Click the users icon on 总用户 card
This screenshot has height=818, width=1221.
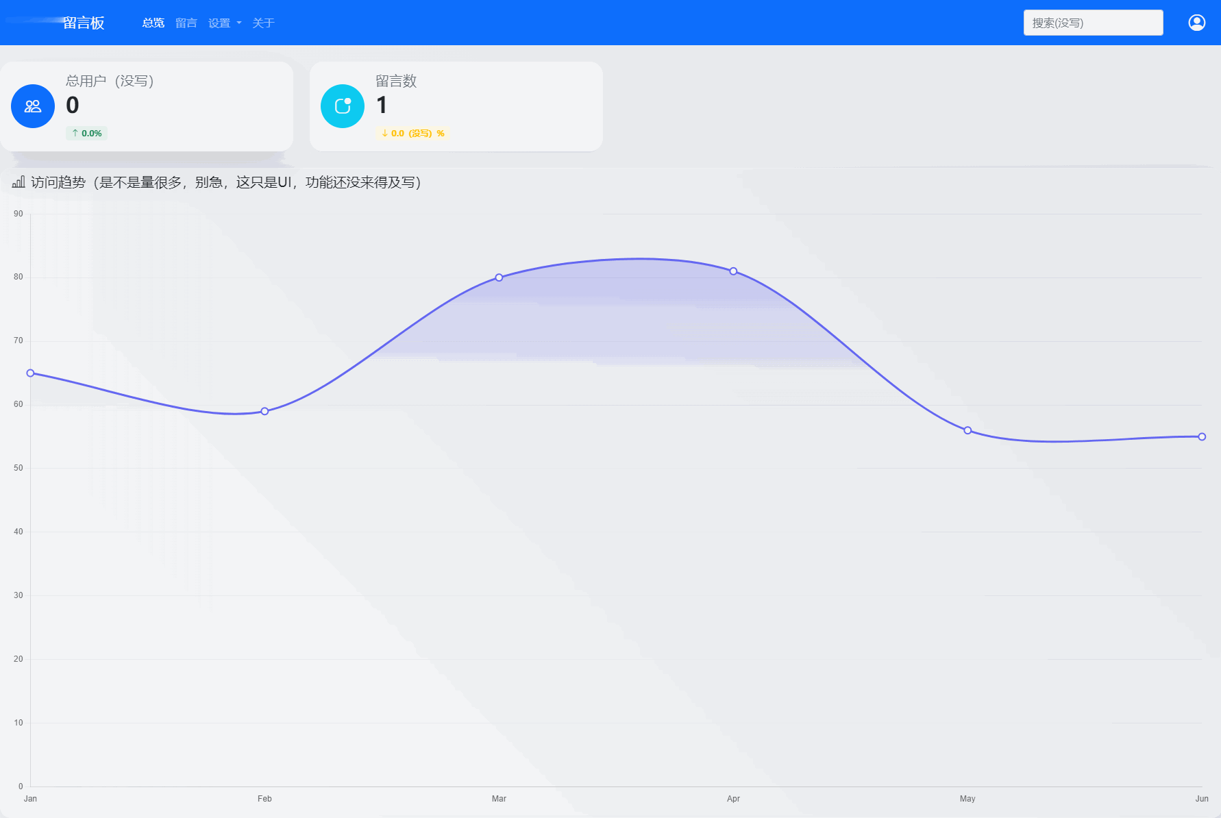pyautogui.click(x=32, y=106)
